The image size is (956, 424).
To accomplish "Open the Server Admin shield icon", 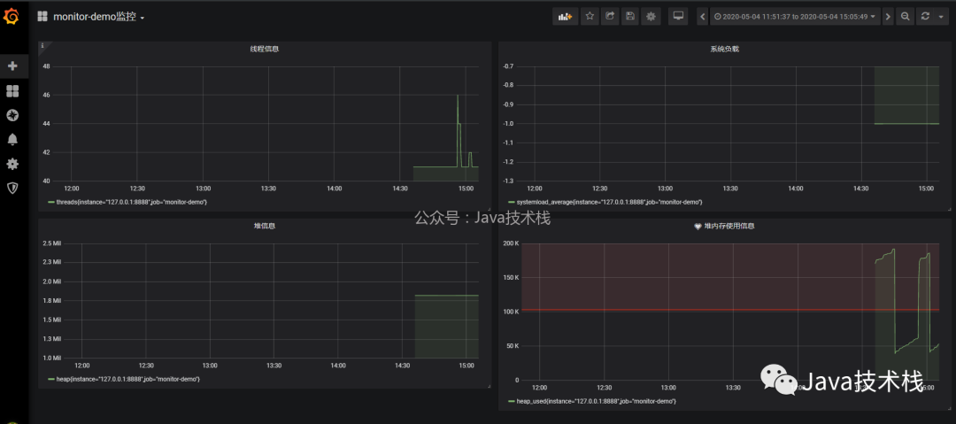I will point(12,188).
